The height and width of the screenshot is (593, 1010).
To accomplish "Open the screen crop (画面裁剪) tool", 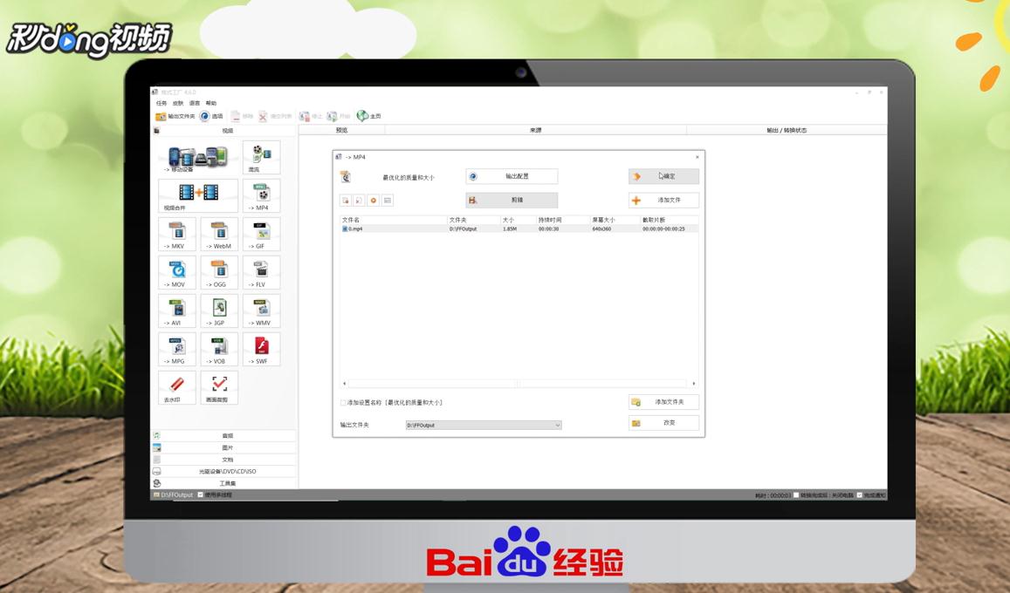I will click(x=219, y=388).
